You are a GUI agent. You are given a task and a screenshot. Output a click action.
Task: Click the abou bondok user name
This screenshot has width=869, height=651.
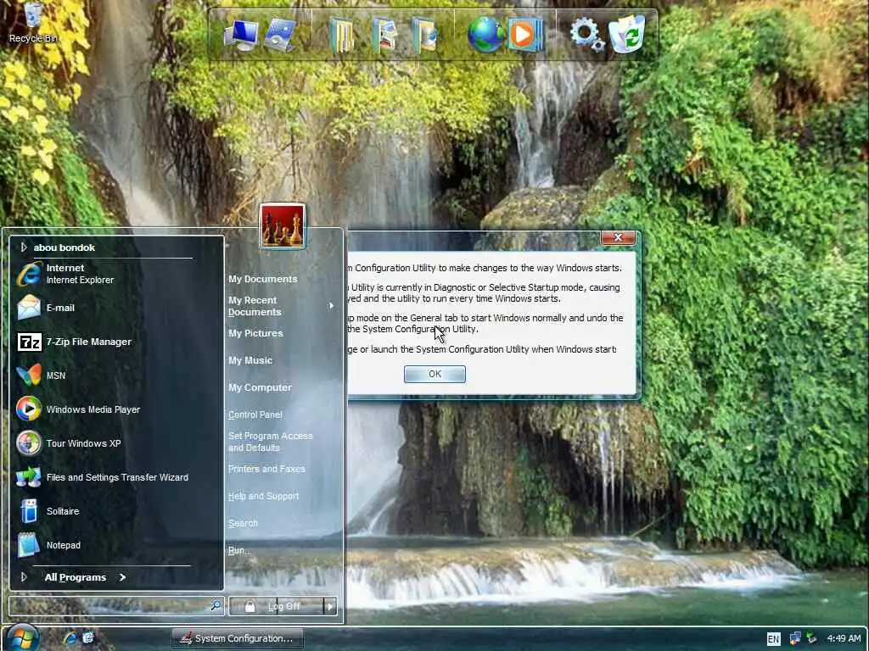[64, 248]
